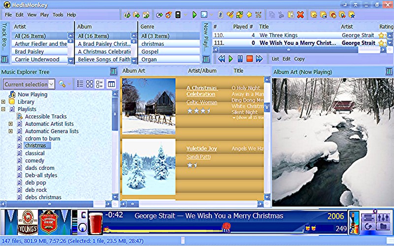
Task: Switch to thumbnail grid view mode
Action: [90, 84]
